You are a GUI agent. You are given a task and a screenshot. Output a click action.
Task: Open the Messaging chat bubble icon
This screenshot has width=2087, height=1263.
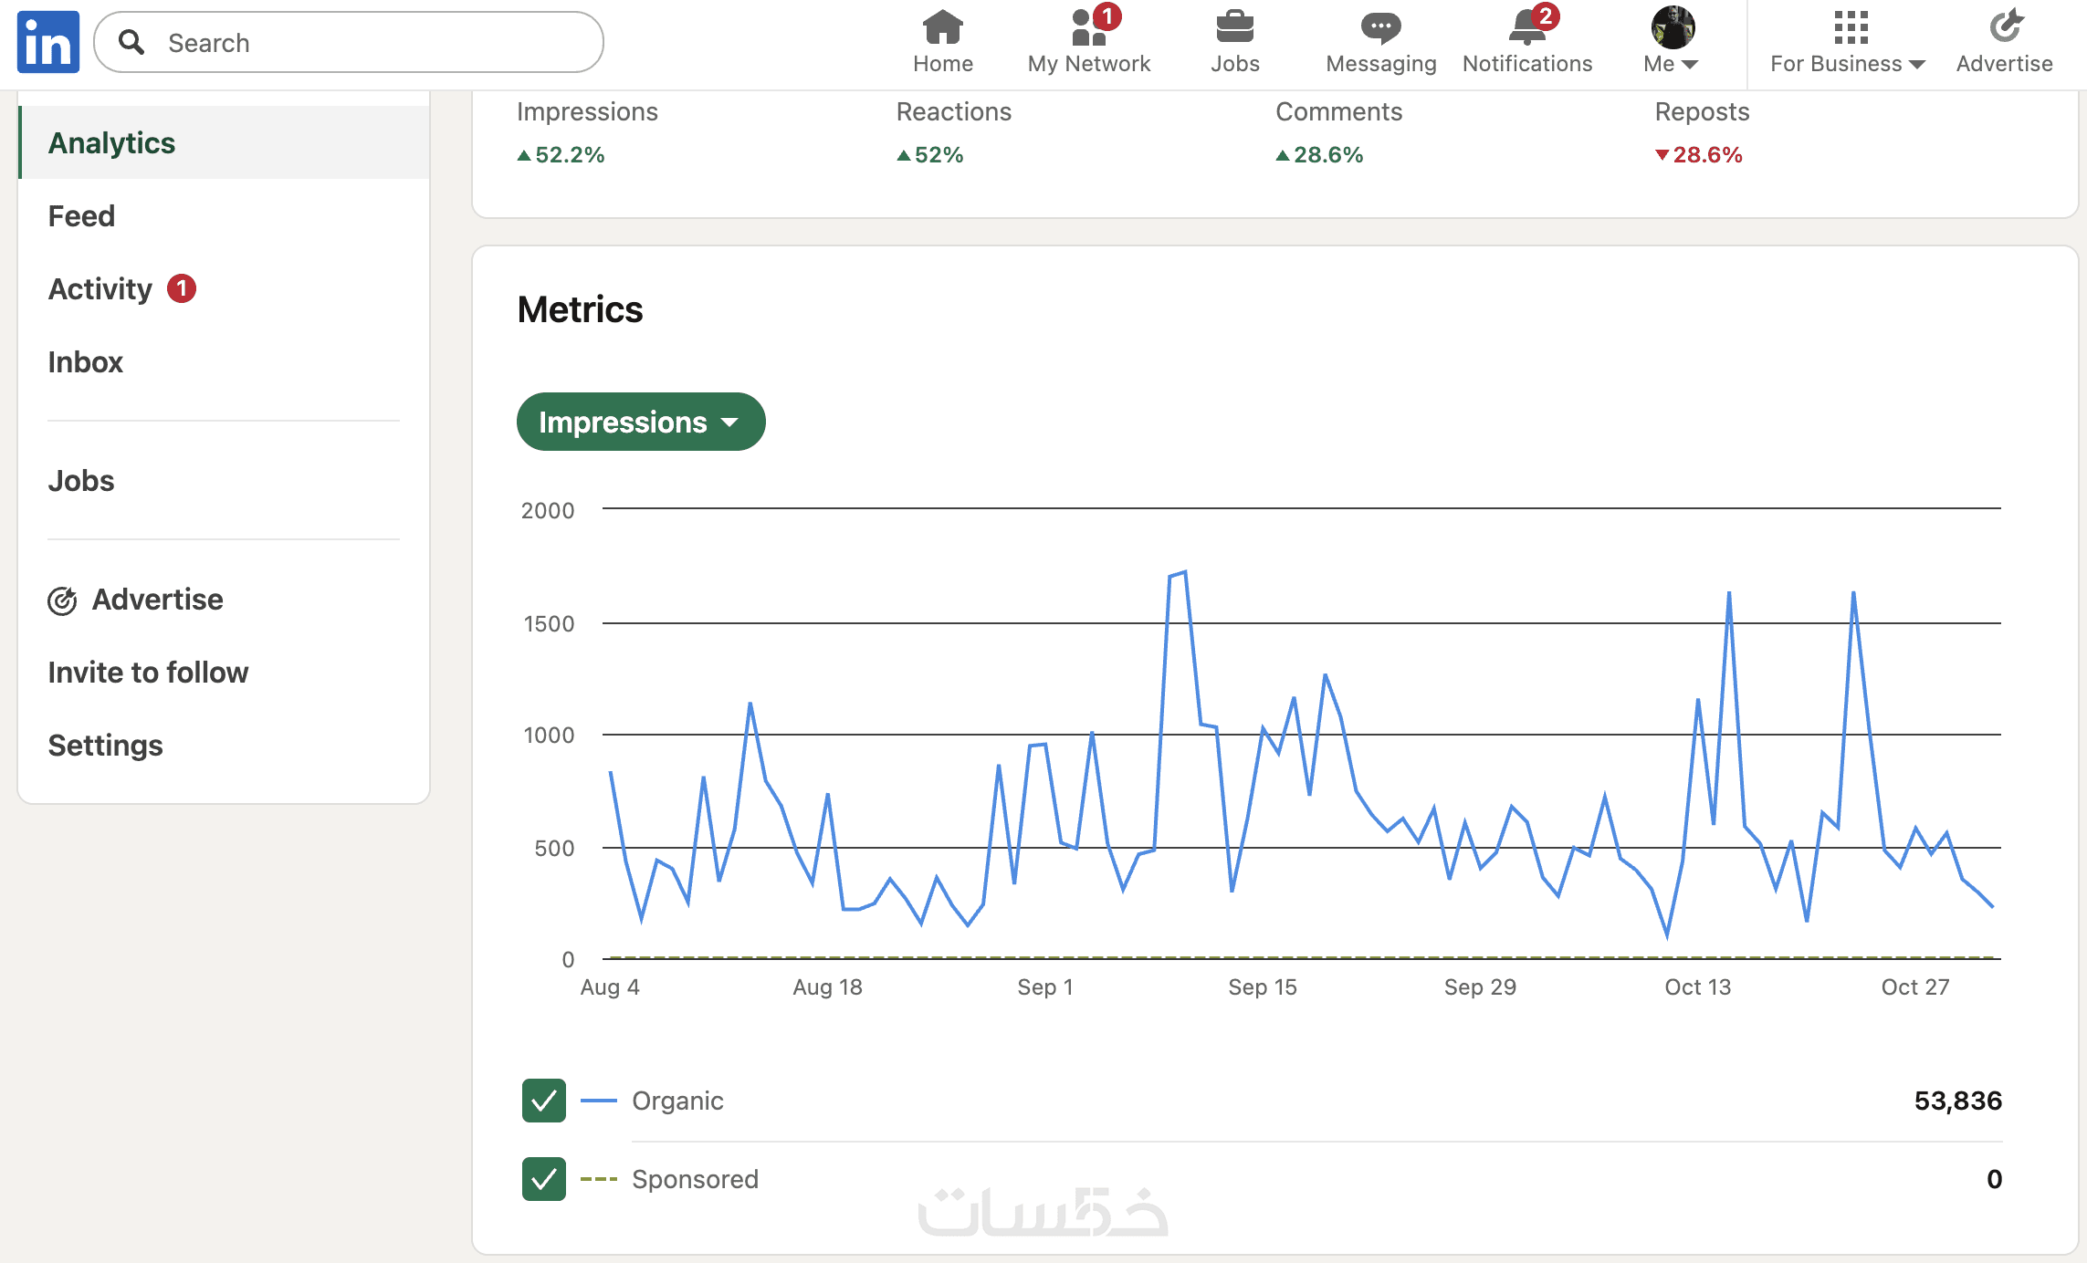tap(1380, 29)
